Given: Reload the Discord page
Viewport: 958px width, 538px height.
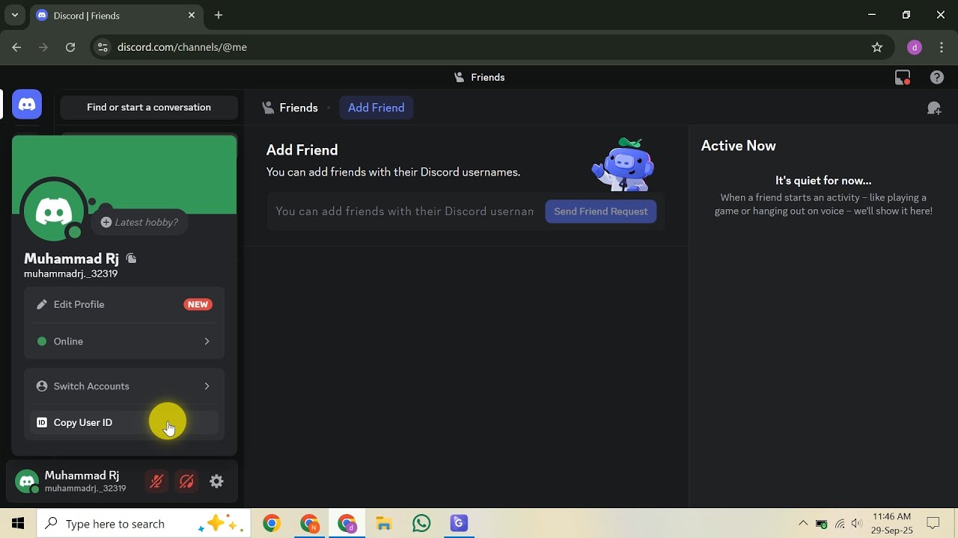Looking at the screenshot, I should click(x=70, y=47).
